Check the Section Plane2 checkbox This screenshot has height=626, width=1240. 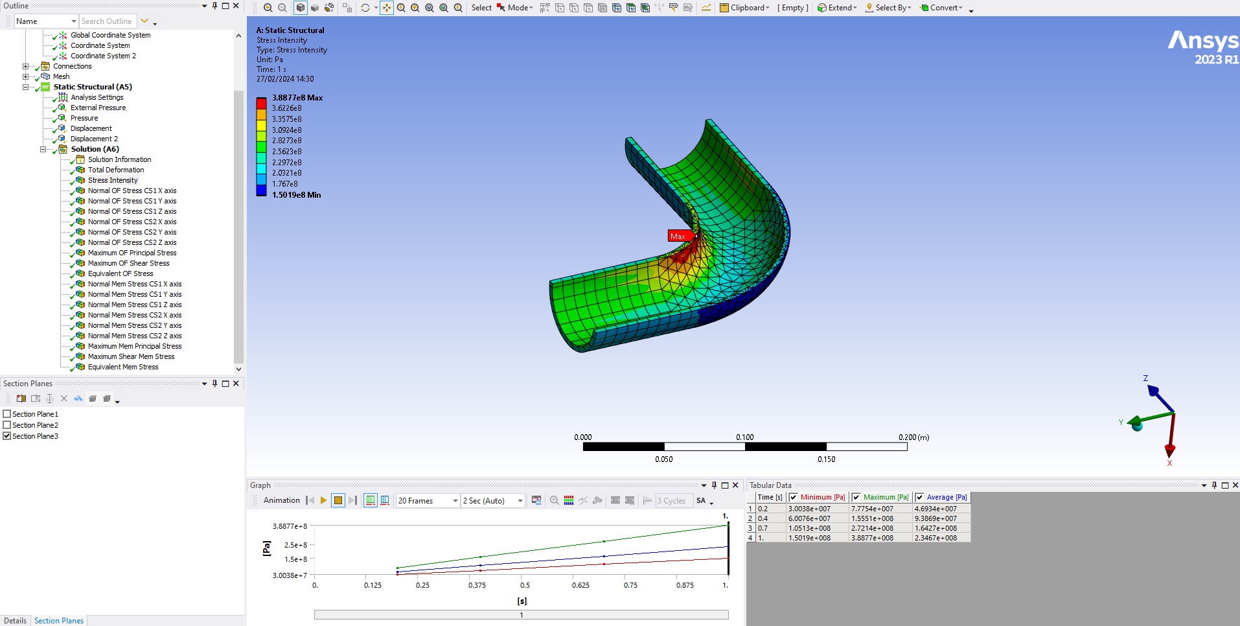coord(7,425)
